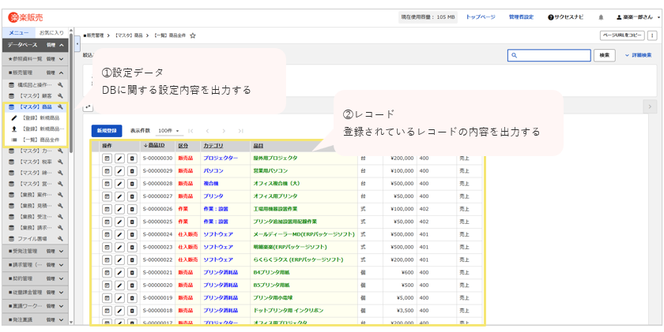
Task: Click the search input field
Action: click(x=549, y=55)
